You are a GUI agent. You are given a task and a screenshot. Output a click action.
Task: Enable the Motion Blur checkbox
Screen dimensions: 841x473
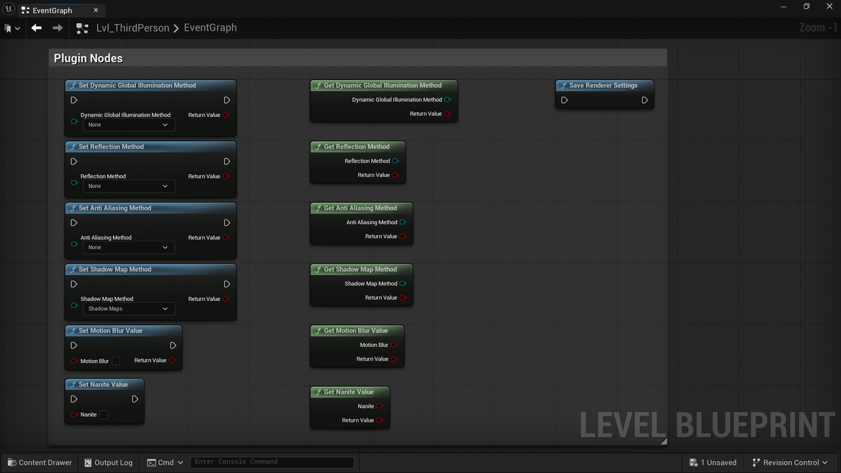tap(116, 361)
